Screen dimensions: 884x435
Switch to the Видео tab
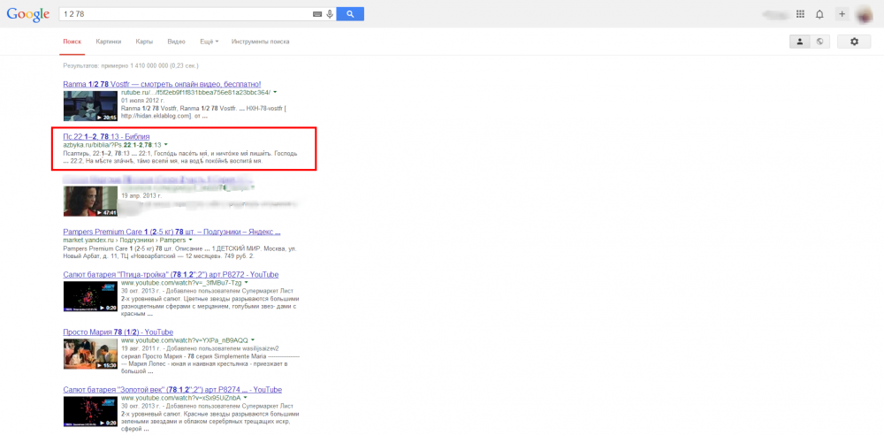coord(176,42)
